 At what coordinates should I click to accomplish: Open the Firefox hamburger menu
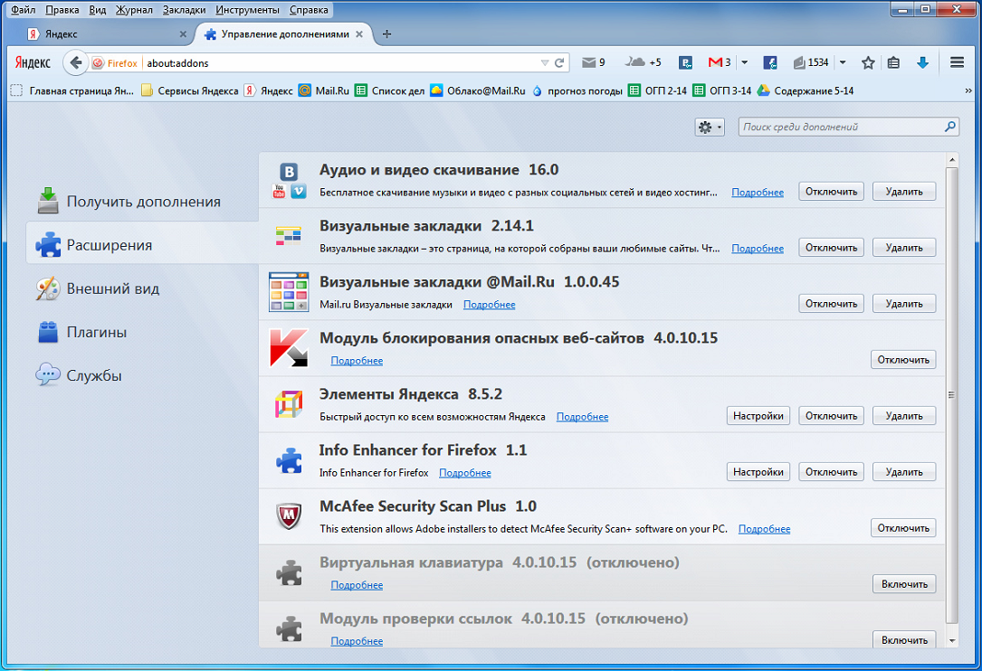pyautogui.click(x=957, y=62)
